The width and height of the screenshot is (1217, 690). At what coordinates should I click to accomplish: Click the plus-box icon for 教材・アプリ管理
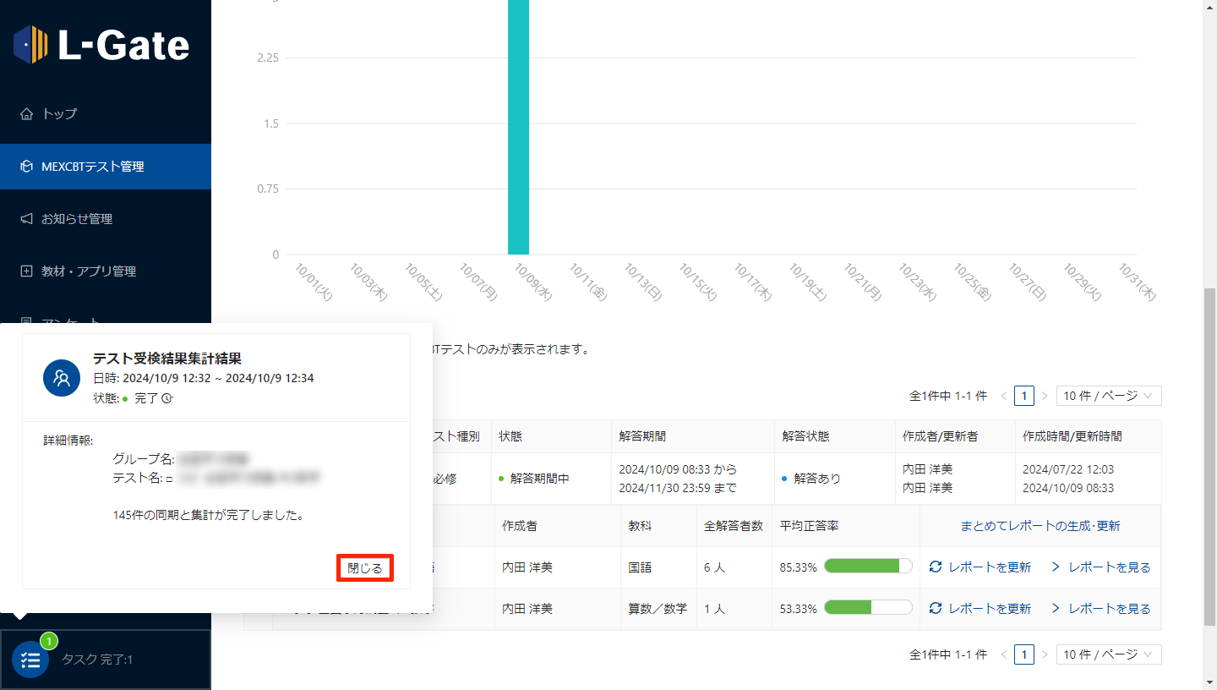tap(26, 271)
